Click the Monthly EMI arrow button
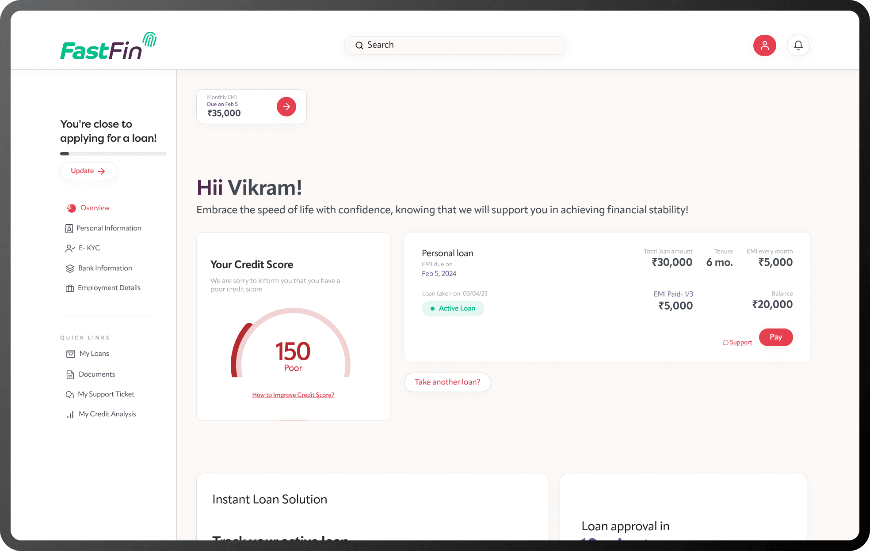This screenshot has height=551, width=870. (x=286, y=106)
